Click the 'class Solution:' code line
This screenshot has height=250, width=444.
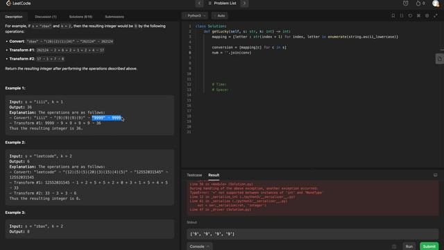(211, 26)
